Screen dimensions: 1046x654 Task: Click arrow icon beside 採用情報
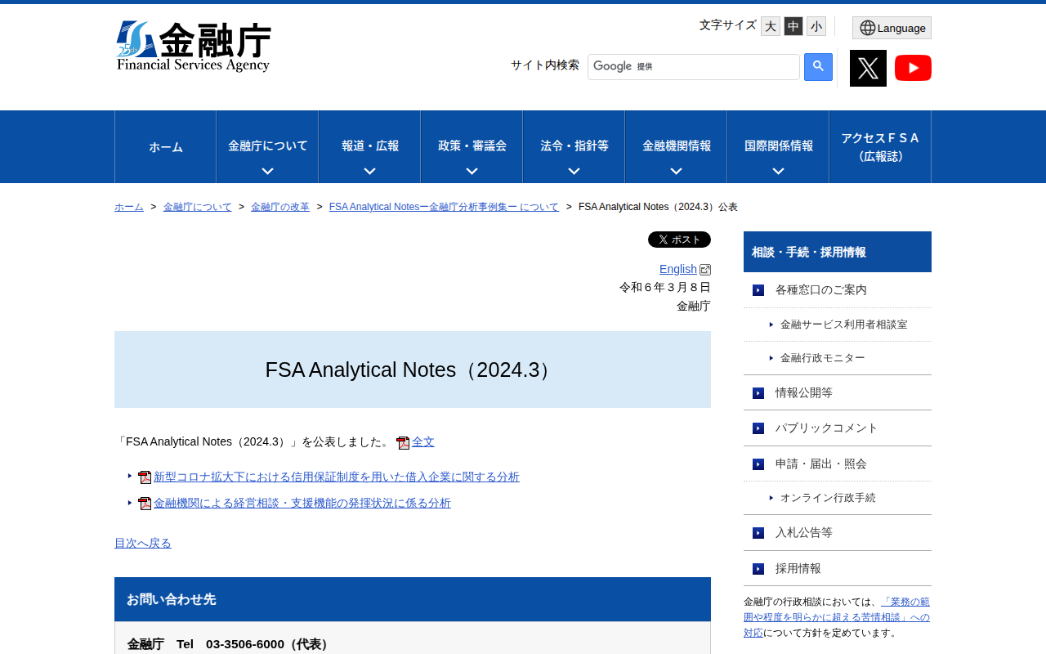(x=758, y=569)
